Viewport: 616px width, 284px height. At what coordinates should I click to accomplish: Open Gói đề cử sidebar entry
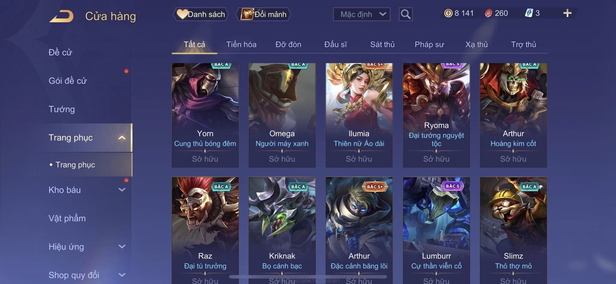[68, 80]
